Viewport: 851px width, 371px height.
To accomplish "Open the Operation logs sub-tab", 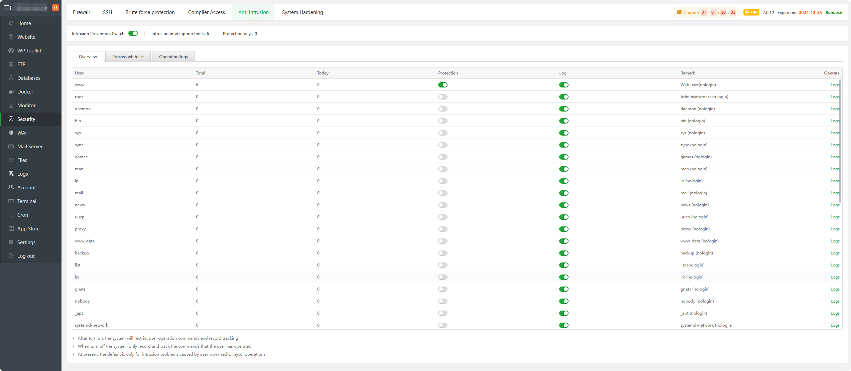I will [173, 56].
